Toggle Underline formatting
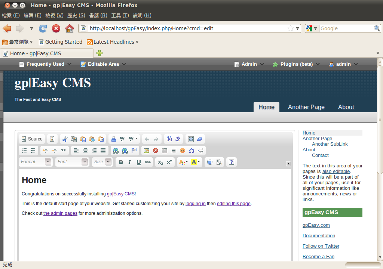This screenshot has height=269, width=383. click(139, 162)
